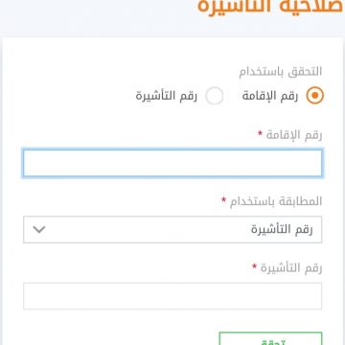Select the رقم الإقامة radio button
This screenshot has width=345, height=345.
pos(314,96)
